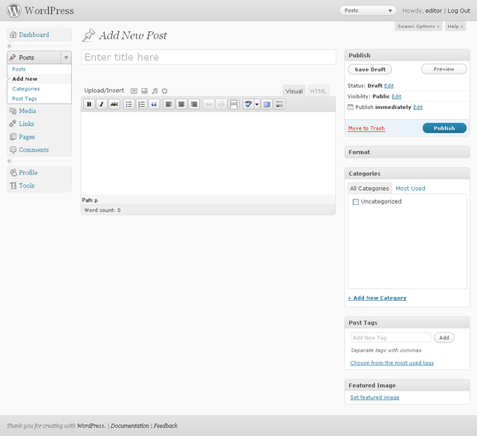The width and height of the screenshot is (477, 436).
Task: Open Categories submenu item
Action: (x=26, y=89)
